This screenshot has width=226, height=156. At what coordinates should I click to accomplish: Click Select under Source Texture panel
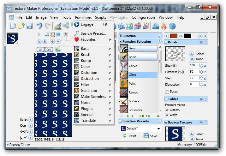pyautogui.click(x=196, y=134)
